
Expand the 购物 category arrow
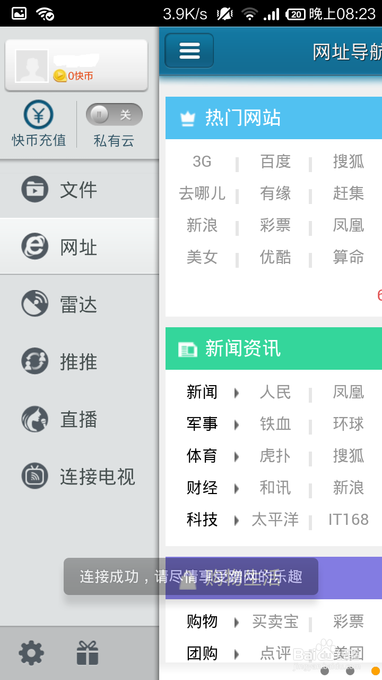coord(237,622)
